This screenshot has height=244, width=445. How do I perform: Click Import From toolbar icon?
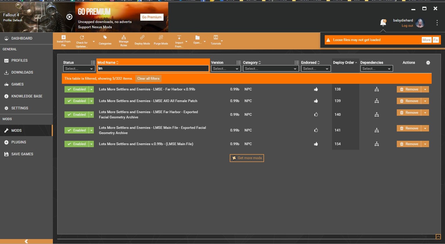pos(179,38)
